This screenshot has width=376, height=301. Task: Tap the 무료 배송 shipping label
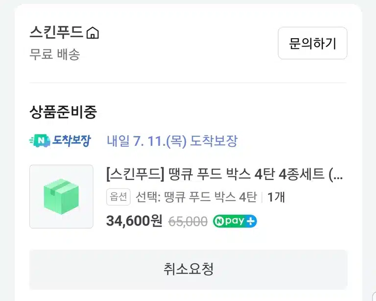[54, 54]
